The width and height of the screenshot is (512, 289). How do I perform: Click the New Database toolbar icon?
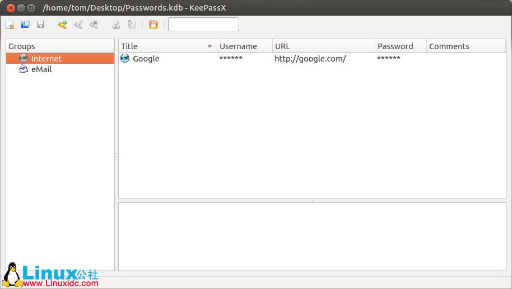(x=10, y=25)
